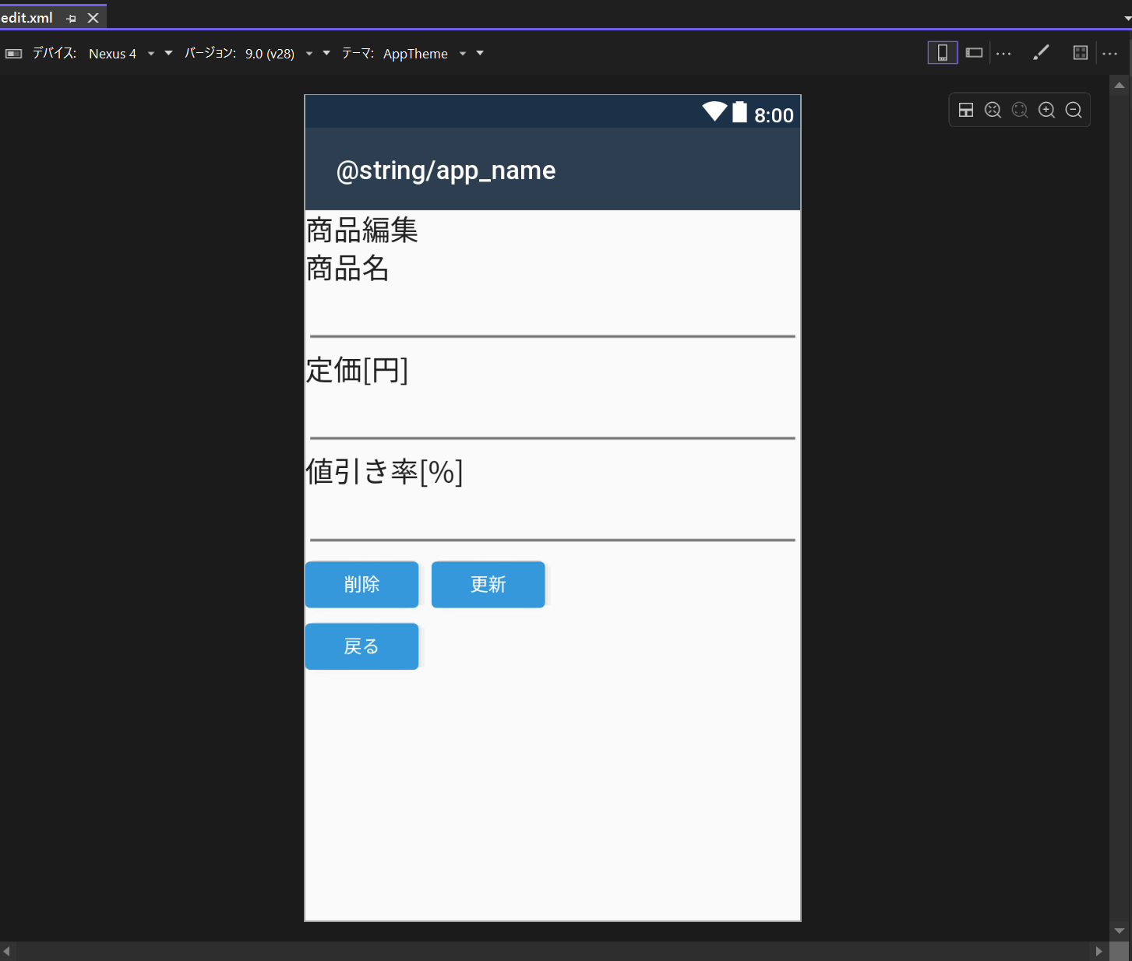This screenshot has height=961, width=1132.
Task: Open the far-right toolbar overflow menu
Action: [x=1110, y=53]
